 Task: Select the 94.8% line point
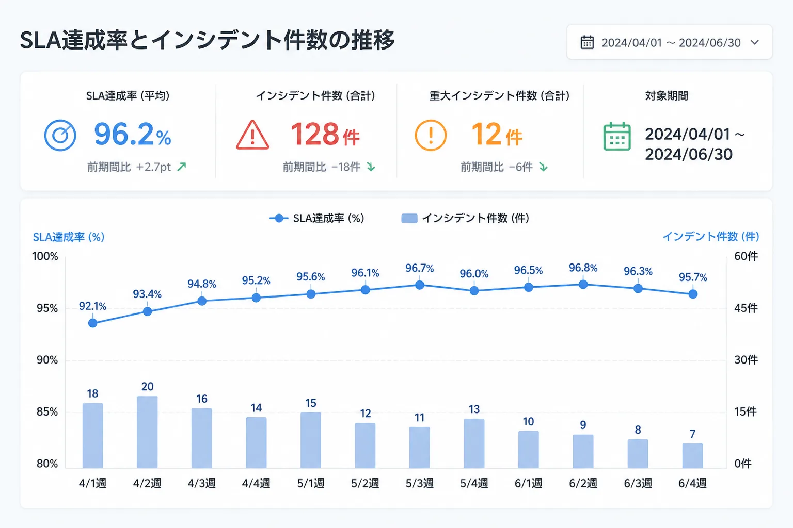point(202,301)
